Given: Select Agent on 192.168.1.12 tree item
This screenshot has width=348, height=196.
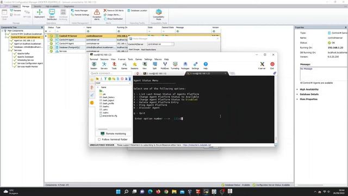Looking at the screenshot, I should (24, 41).
